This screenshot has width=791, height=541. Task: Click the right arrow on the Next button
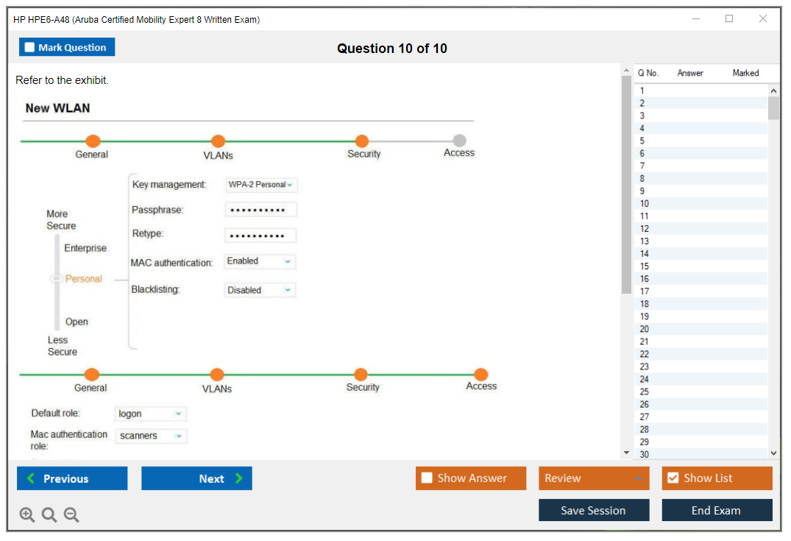pyautogui.click(x=239, y=478)
